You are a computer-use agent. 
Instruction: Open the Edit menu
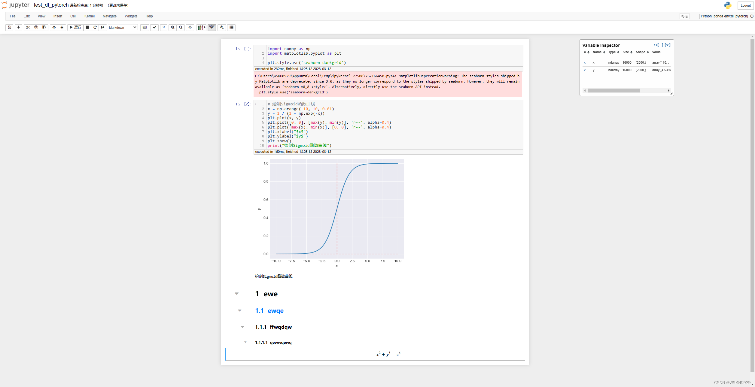tap(26, 16)
